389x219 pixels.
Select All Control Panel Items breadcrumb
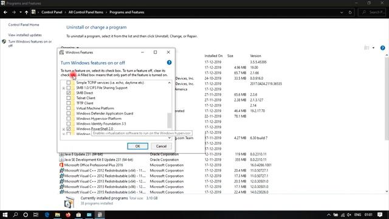click(86, 12)
